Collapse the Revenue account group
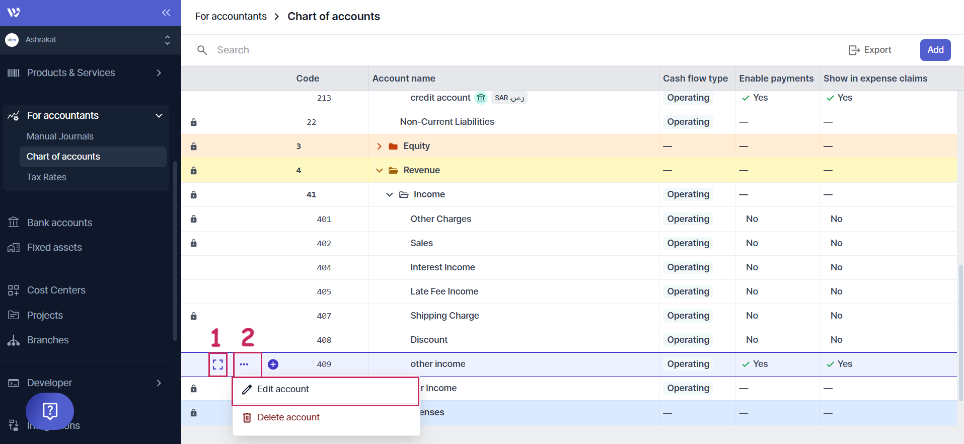 click(x=379, y=171)
